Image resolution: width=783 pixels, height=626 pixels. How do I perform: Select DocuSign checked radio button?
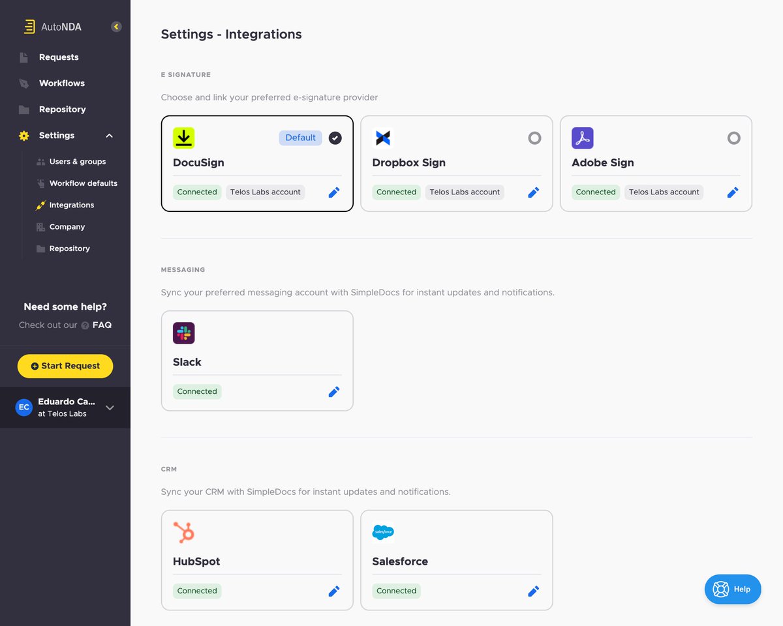(335, 138)
